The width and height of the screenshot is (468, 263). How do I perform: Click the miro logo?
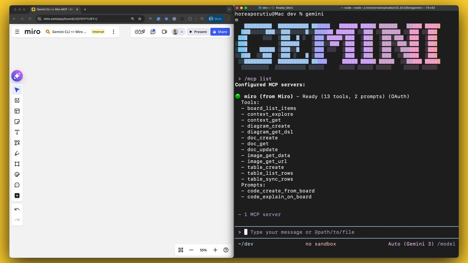[32, 32]
